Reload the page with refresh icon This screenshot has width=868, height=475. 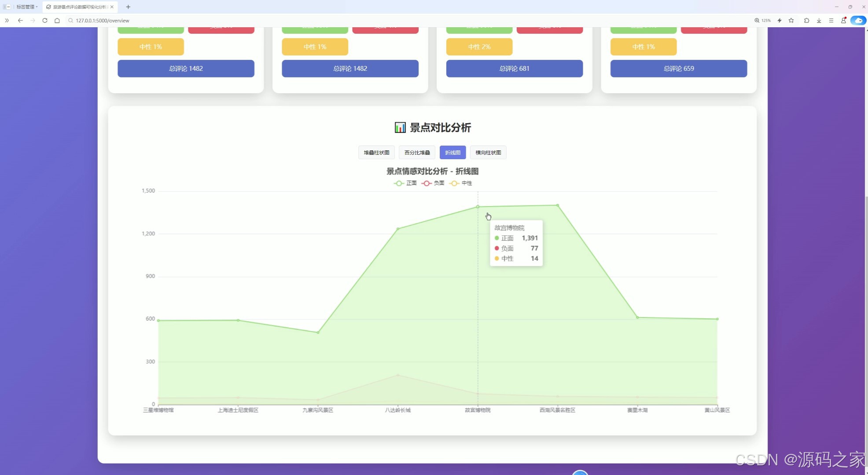[x=45, y=20]
